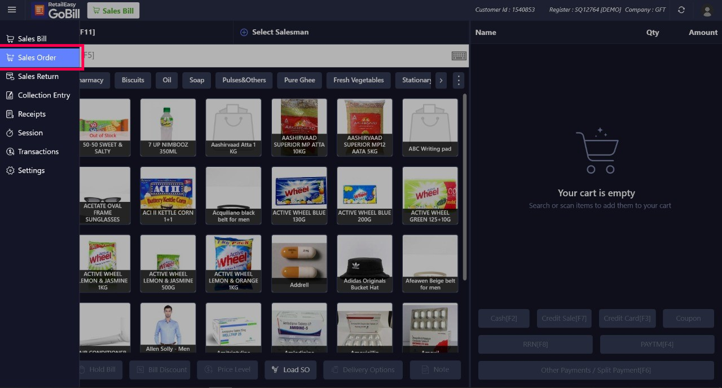The width and height of the screenshot is (722, 388).
Task: Add Acquiliano black belt for men
Action: (234, 195)
